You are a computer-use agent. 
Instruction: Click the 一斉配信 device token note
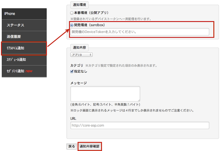tap(111, 19)
